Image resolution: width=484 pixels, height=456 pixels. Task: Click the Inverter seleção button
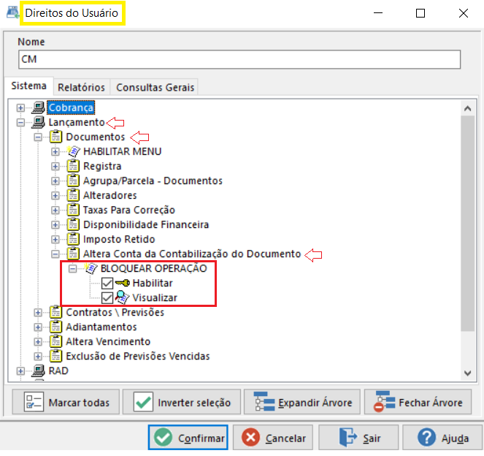click(x=182, y=402)
